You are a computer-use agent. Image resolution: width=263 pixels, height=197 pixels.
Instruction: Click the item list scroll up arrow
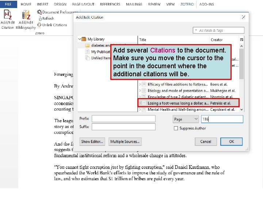tap(241, 46)
